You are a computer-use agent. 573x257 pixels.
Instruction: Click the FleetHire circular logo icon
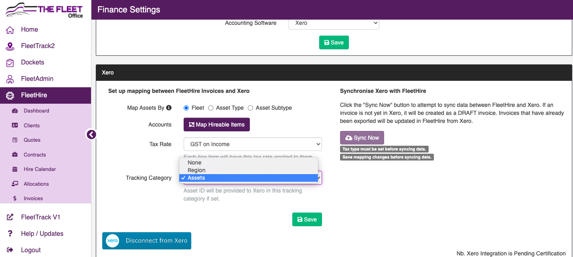coord(10,95)
